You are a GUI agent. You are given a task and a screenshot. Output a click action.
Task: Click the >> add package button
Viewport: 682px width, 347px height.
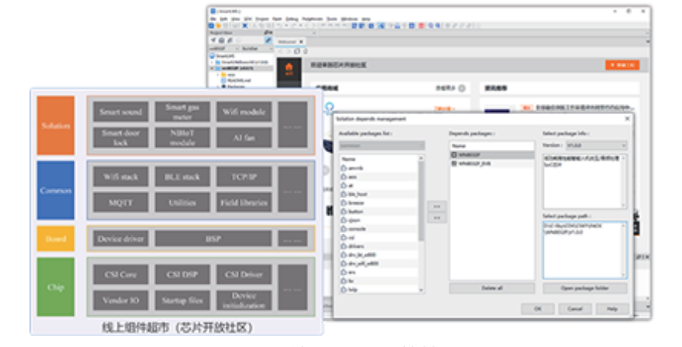437,206
